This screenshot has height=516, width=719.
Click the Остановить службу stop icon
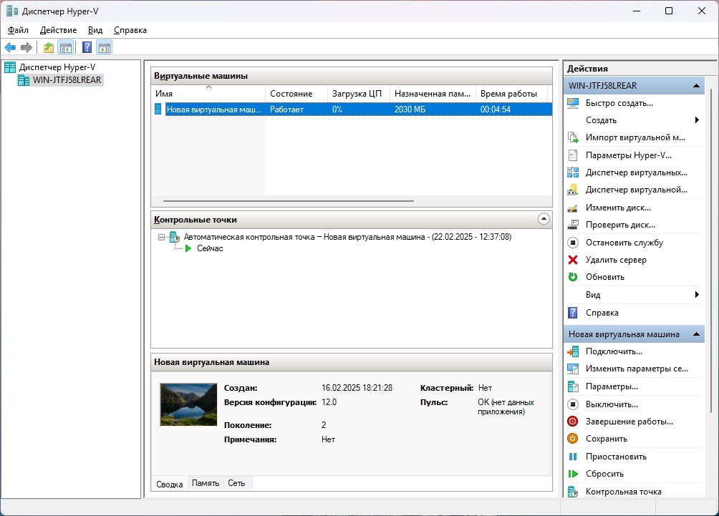coord(573,243)
